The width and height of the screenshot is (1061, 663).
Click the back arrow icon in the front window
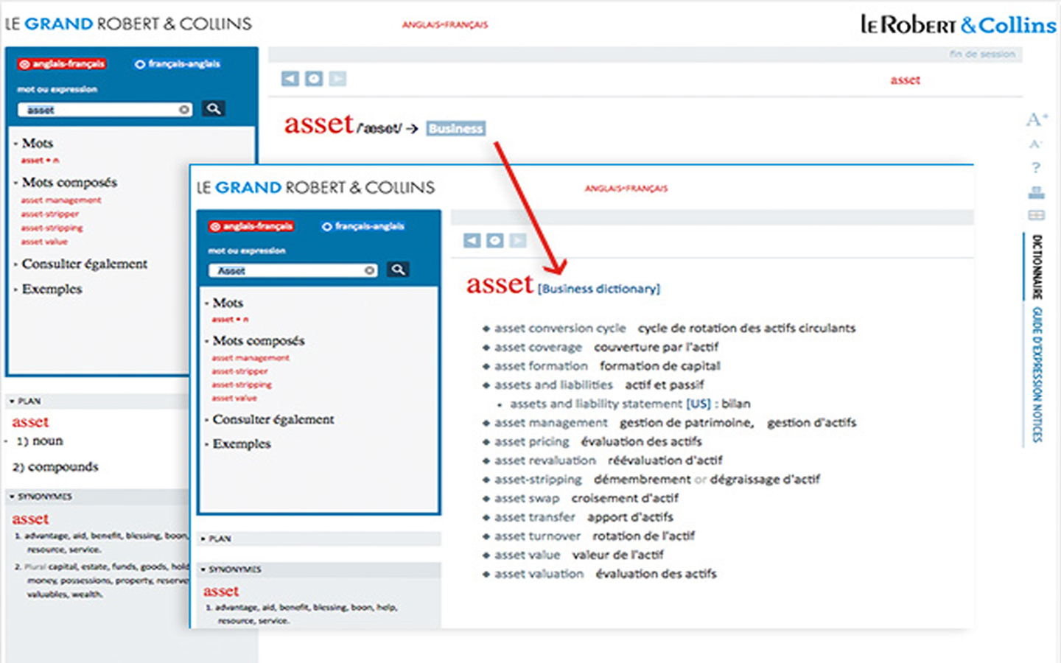pos(472,240)
